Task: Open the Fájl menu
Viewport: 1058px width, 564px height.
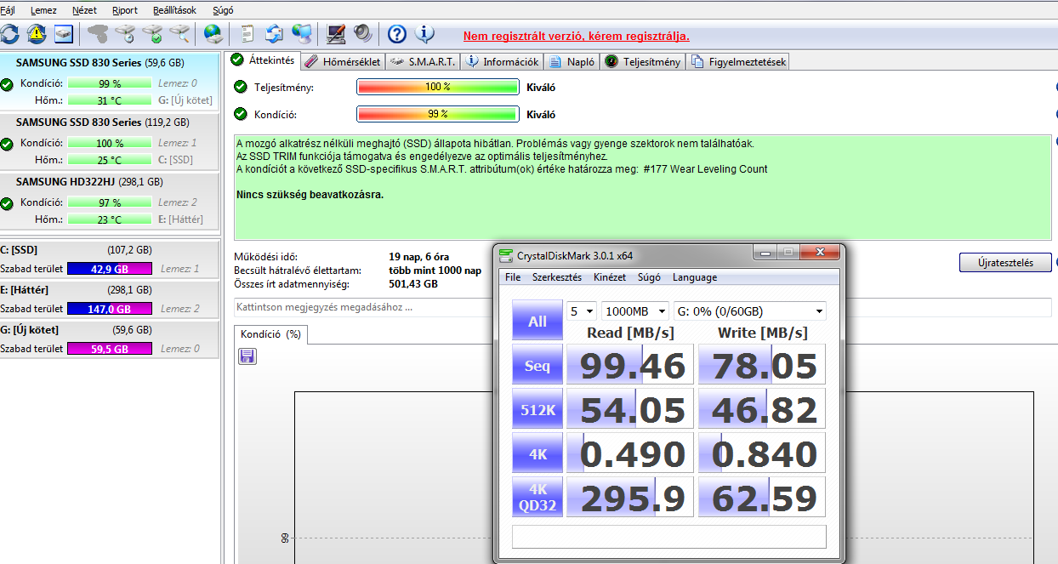Action: (8, 10)
